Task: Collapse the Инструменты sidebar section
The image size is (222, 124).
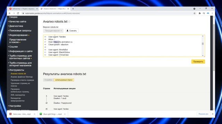Action: pos(16,70)
